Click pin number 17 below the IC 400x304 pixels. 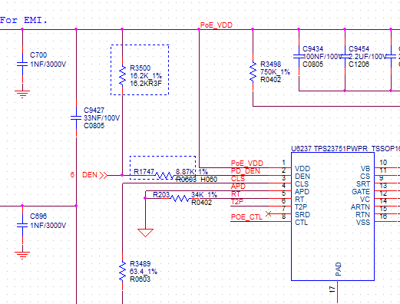tap(332, 289)
